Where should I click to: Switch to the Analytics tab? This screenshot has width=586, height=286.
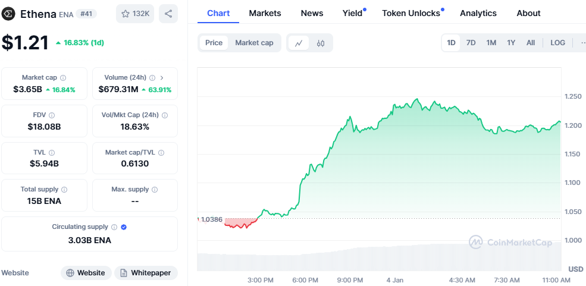pyautogui.click(x=478, y=14)
